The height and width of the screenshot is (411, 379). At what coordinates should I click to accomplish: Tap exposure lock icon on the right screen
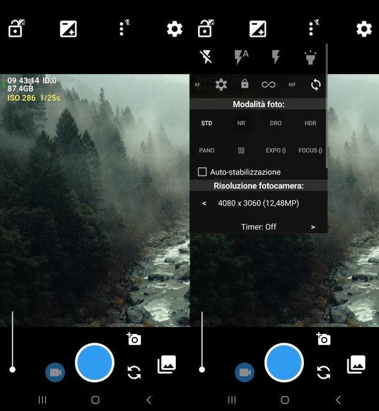pyautogui.click(x=206, y=29)
